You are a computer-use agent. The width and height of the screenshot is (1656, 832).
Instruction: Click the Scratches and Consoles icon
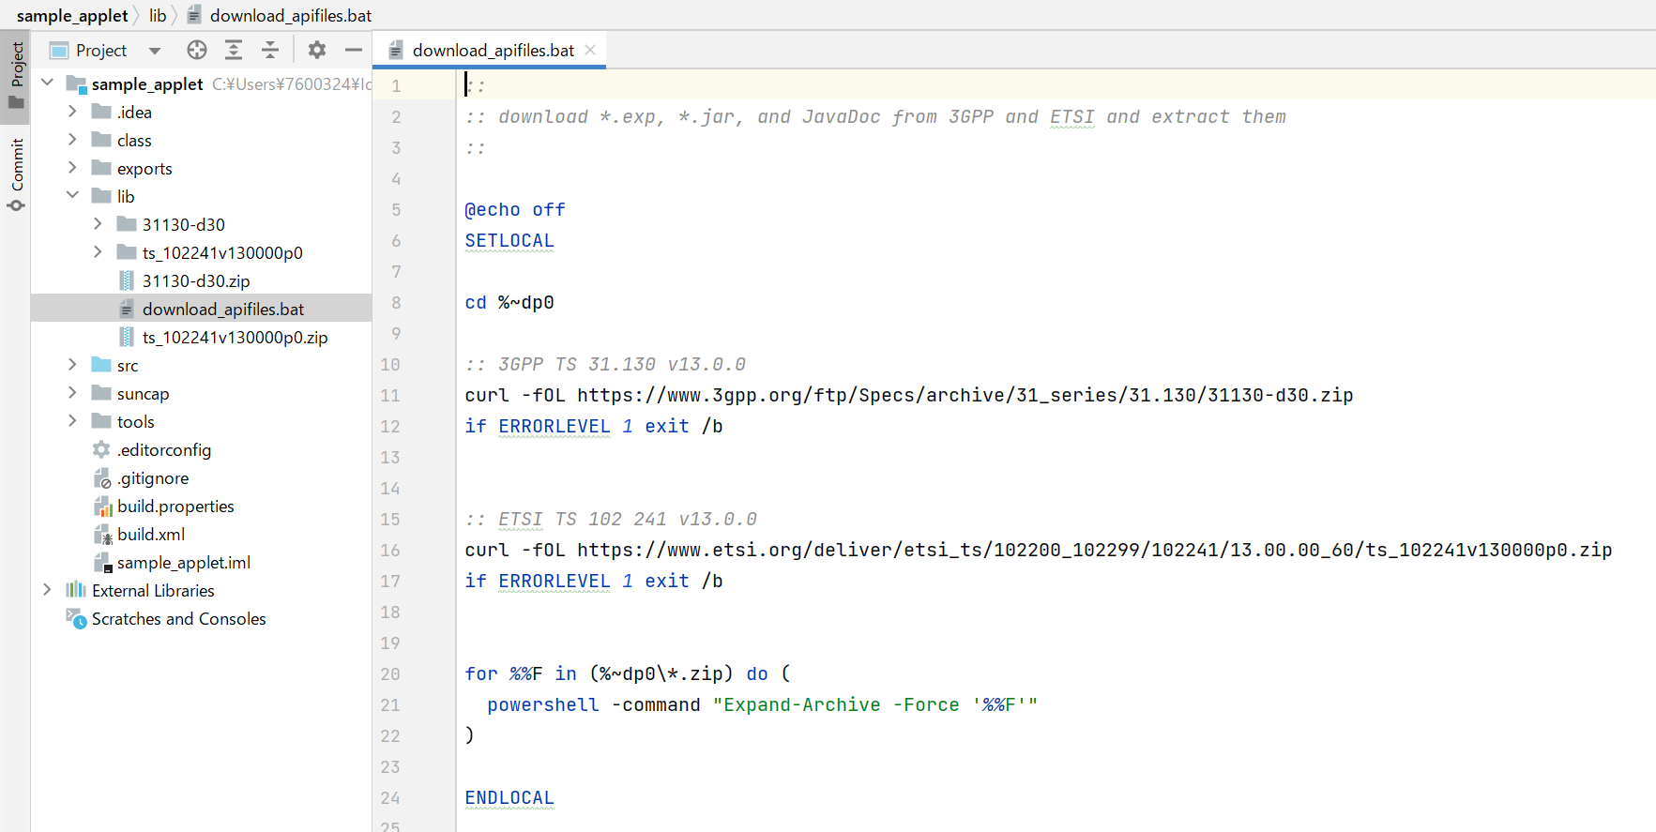click(76, 618)
